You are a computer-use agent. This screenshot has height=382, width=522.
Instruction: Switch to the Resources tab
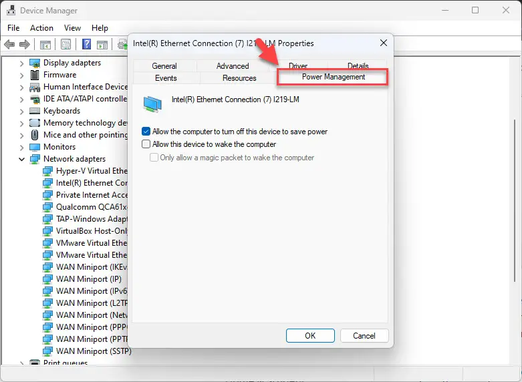(x=239, y=78)
